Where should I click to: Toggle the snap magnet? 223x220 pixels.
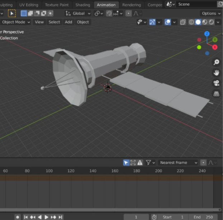pos(109,14)
